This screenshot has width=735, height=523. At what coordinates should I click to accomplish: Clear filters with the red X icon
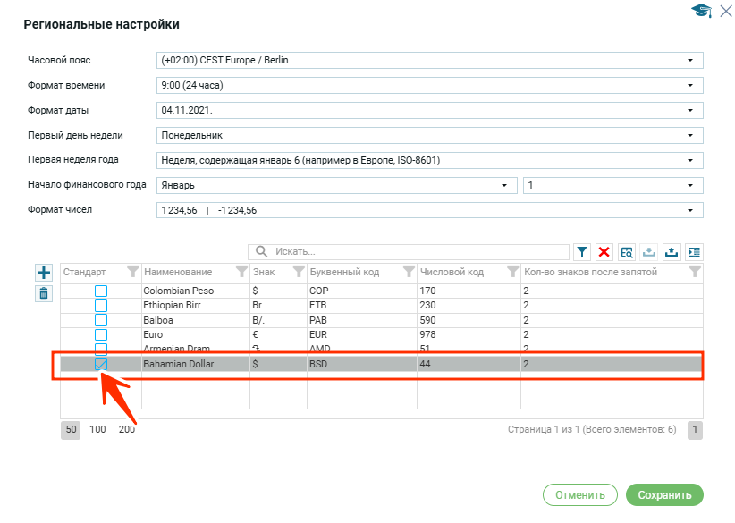tap(604, 252)
